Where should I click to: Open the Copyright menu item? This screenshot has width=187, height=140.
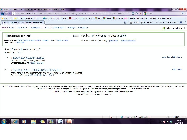coord(71,28)
